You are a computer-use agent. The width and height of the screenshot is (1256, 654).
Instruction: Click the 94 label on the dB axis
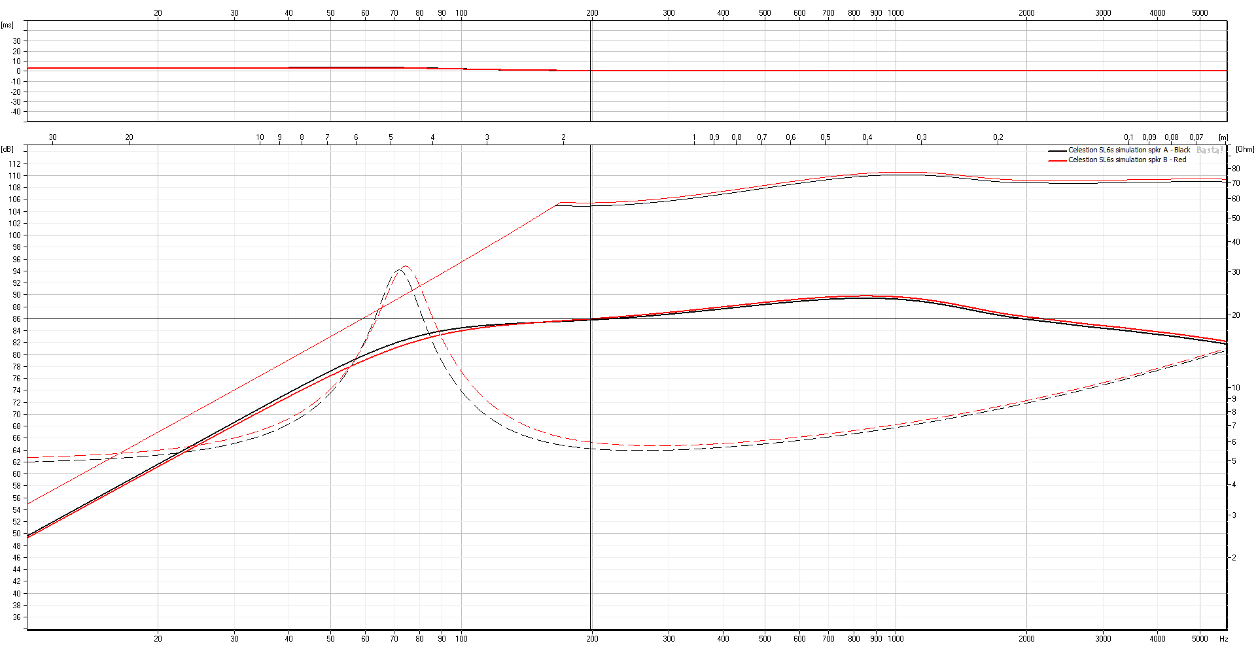pos(16,271)
